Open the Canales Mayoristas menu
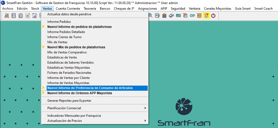Image resolution: width=278 pixels, height=128 pixels. click(217, 9)
